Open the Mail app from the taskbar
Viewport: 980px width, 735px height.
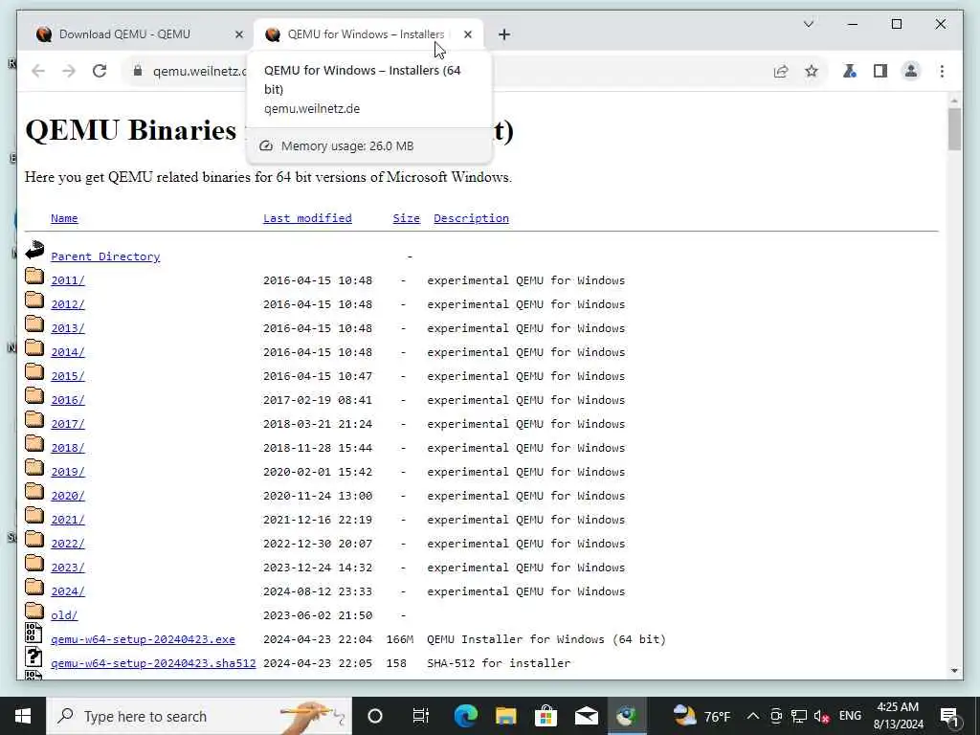[587, 716]
